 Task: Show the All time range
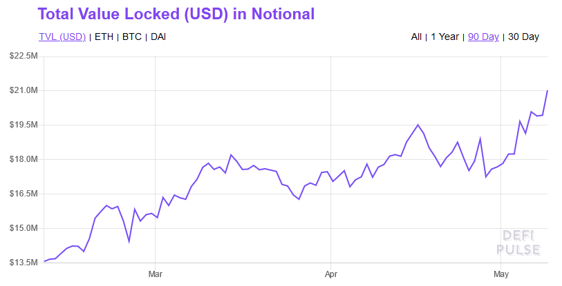tap(416, 37)
